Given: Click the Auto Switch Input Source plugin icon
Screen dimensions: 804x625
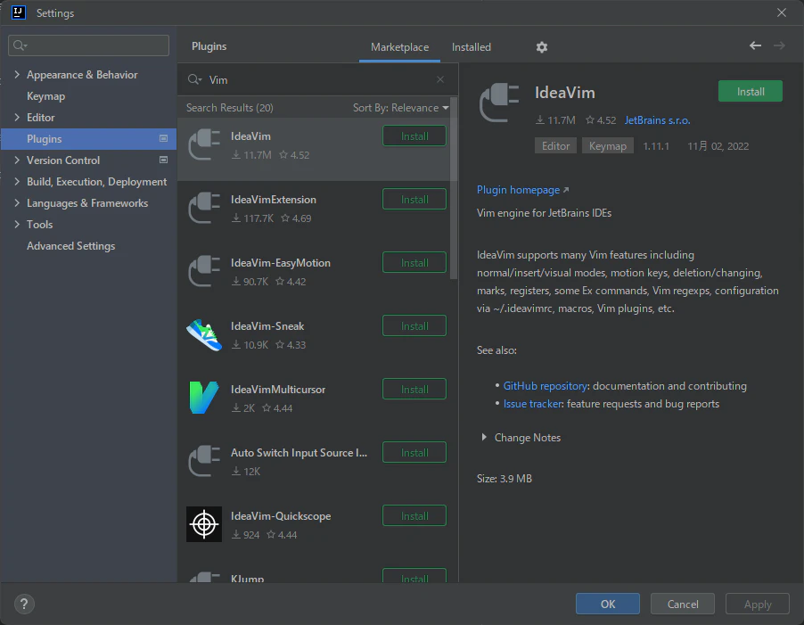Looking at the screenshot, I should coord(204,462).
